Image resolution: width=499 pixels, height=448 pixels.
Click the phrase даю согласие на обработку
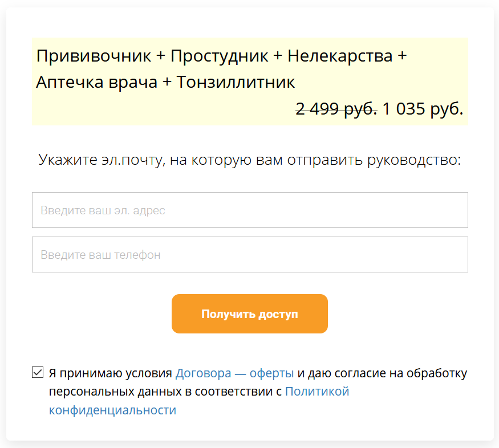(x=390, y=374)
